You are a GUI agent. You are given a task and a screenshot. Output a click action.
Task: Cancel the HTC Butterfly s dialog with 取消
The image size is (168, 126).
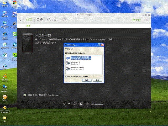point(97,80)
